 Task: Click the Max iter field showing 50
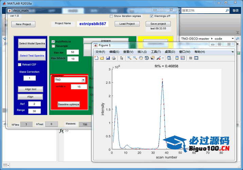point(73,52)
